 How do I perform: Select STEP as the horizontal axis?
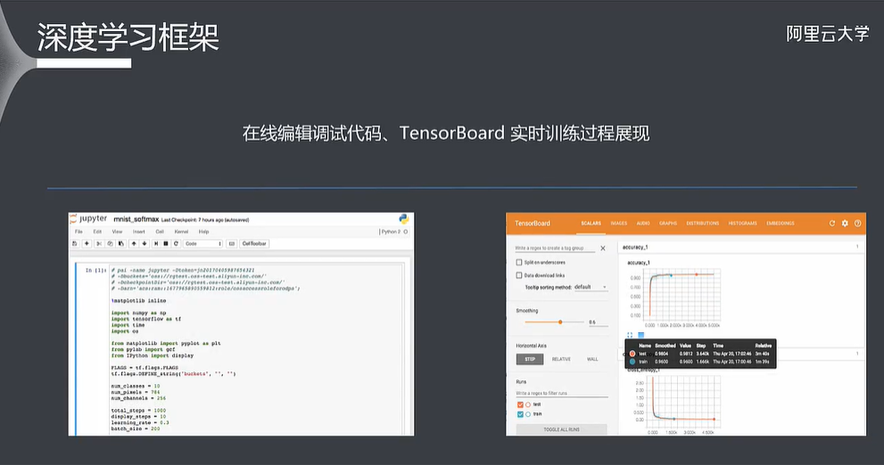tap(530, 359)
